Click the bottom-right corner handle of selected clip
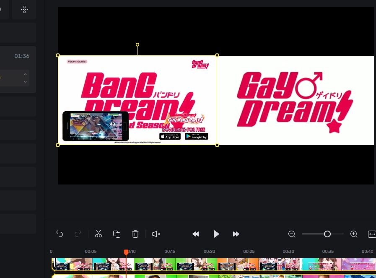This screenshot has height=278, width=376. click(x=217, y=145)
